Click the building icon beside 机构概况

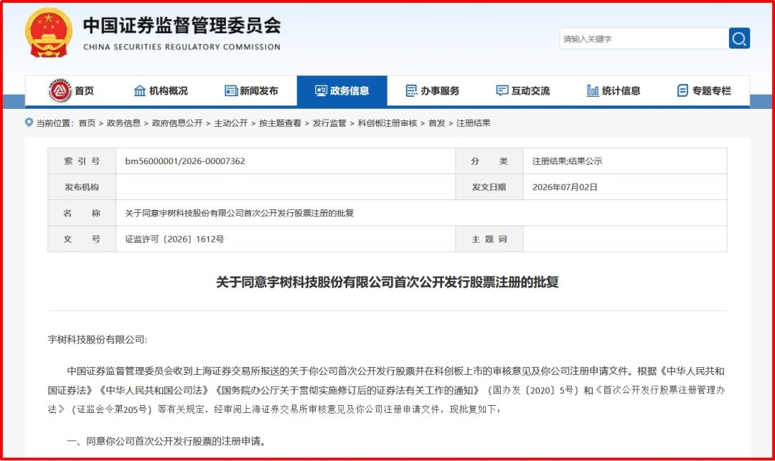[140, 91]
